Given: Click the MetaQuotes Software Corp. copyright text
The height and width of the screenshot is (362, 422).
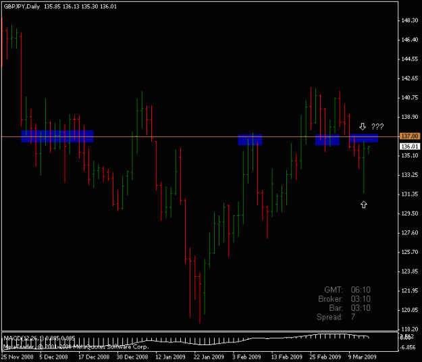Looking at the screenshot, I should [x=76, y=347].
